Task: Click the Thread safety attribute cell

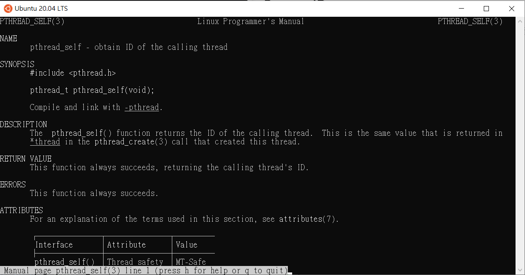Action: coord(135,262)
